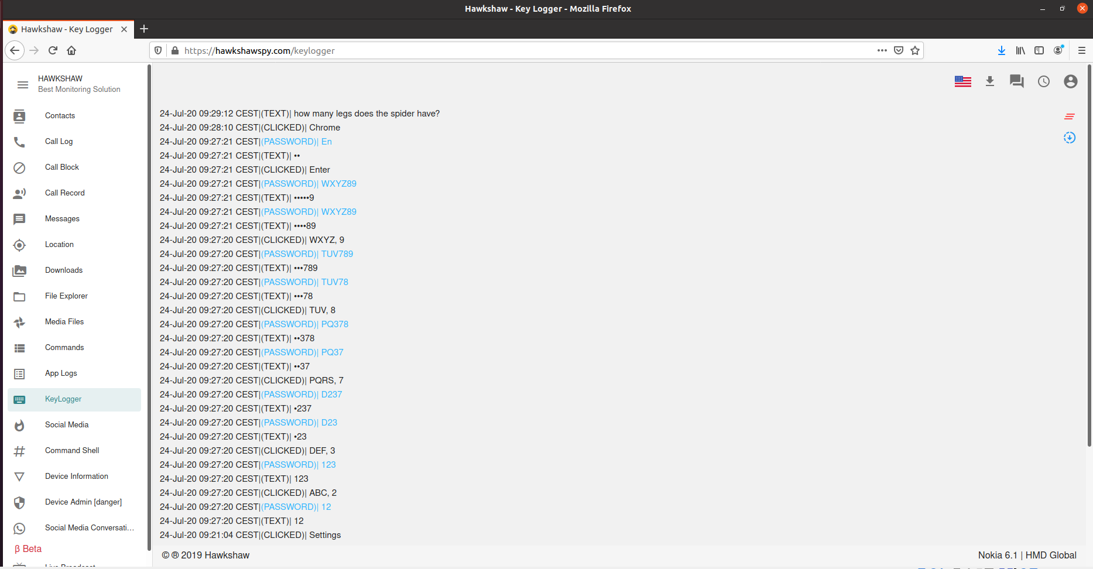Reload the page with the refresh icon
1093x569 pixels.
53,50
